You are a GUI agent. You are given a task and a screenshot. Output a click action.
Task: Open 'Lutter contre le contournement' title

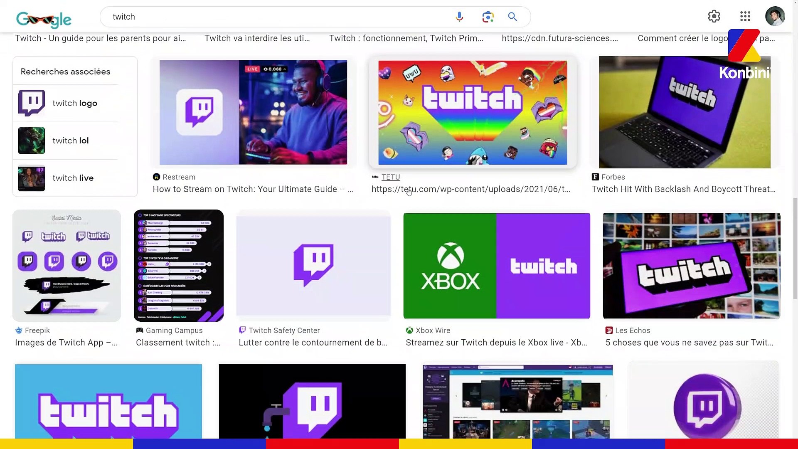tap(313, 343)
